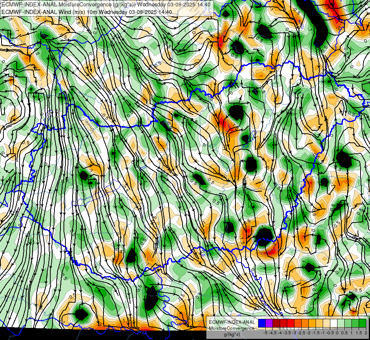The image size is (370, 340).
Task: Click the -4.5 legend scale value
Action: tap(272, 333)
